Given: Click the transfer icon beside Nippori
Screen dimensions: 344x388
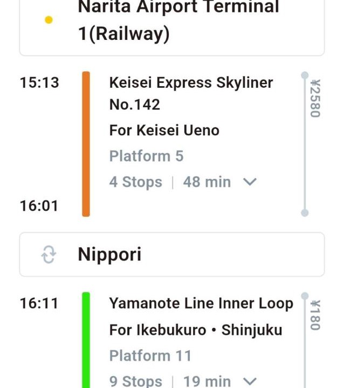Looking at the screenshot, I should [x=49, y=255].
